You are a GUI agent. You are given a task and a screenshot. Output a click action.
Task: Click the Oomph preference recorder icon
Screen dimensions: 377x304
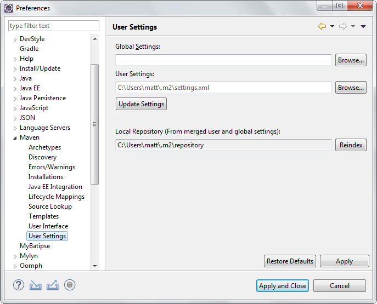click(70, 285)
